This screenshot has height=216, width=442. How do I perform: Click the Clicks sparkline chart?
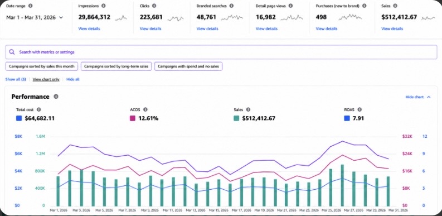coord(176,18)
